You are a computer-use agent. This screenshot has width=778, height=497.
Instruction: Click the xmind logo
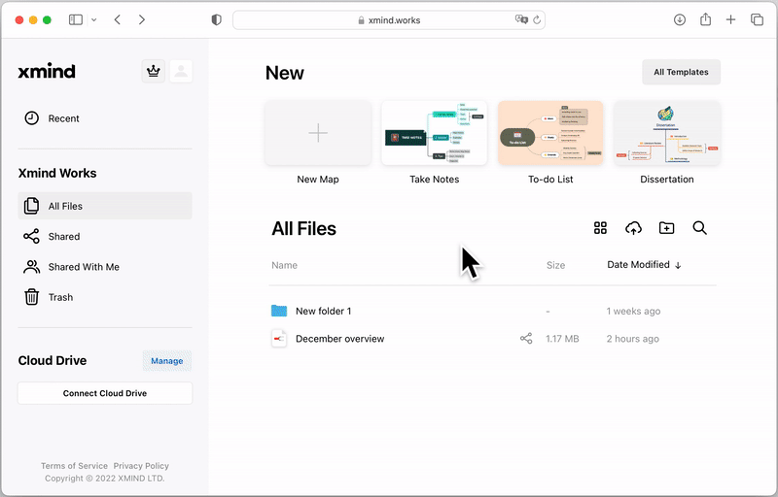pyautogui.click(x=47, y=71)
